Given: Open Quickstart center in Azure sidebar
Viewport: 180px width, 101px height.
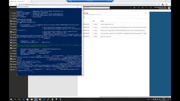Looking at the screenshot, I should [13, 29].
